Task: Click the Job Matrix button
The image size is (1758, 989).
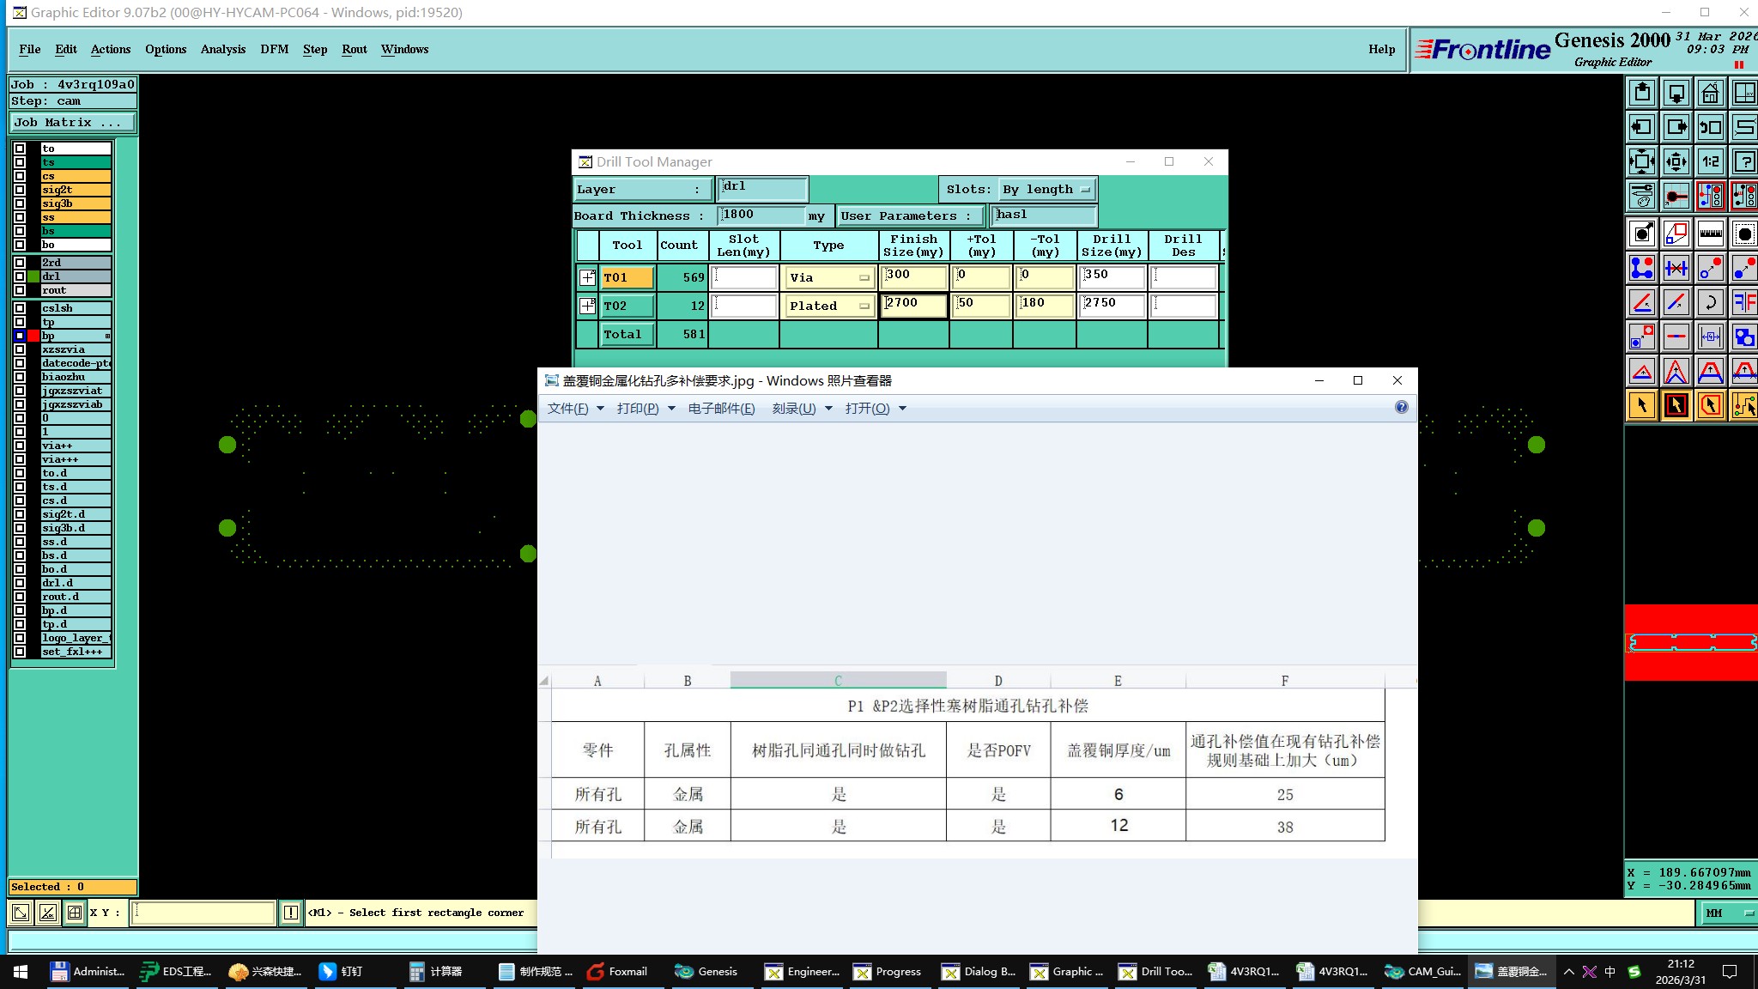Action: coord(72,122)
